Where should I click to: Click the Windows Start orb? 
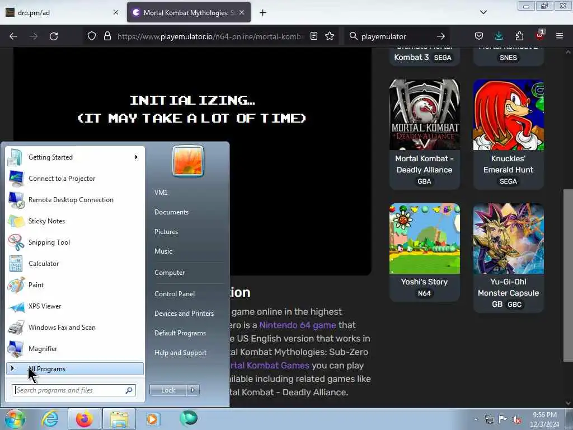[15, 419]
